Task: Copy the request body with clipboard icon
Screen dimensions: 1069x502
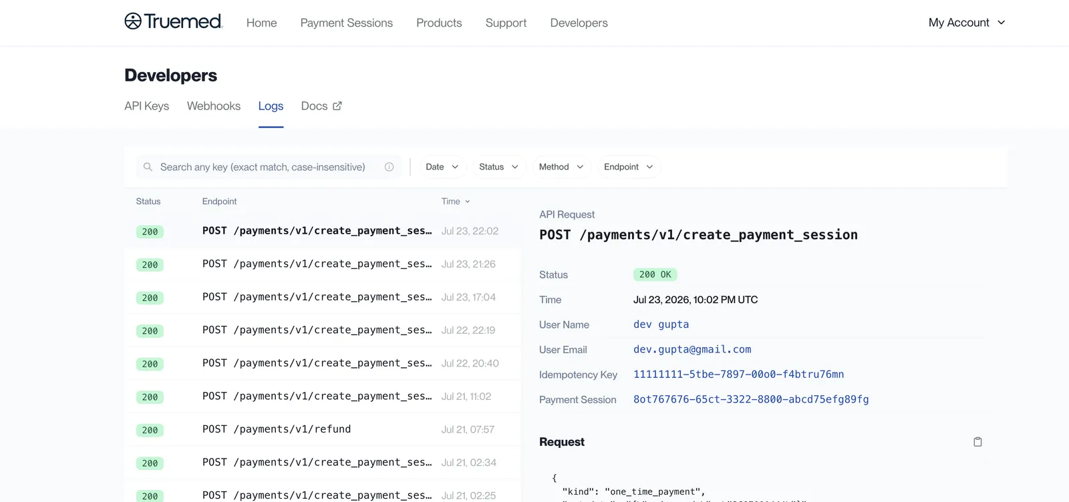Action: [977, 442]
